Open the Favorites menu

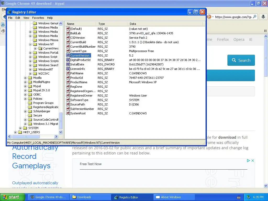(x=38, y=18)
